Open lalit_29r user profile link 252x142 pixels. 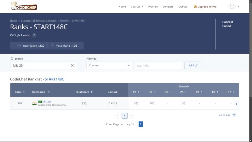47,102
